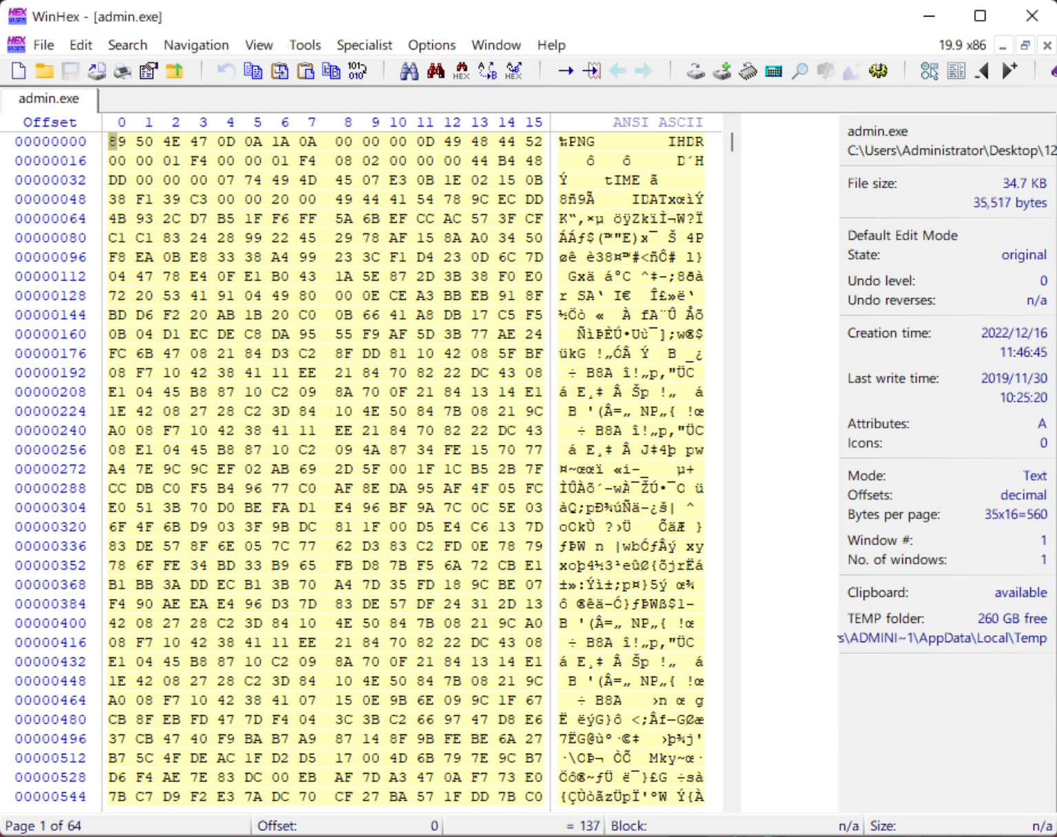Click the offset row label 00000544

point(50,796)
